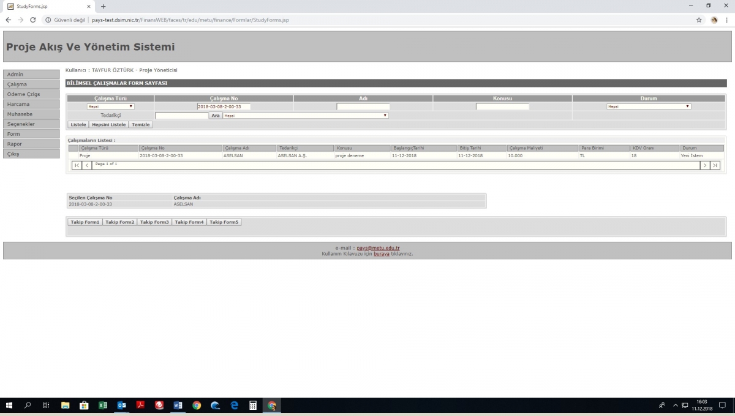Open Calculator from the Windows taskbar
The height and width of the screenshot is (416, 735).
[252, 405]
